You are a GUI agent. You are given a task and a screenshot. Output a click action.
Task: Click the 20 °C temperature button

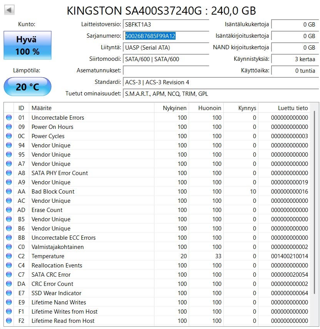(x=27, y=87)
